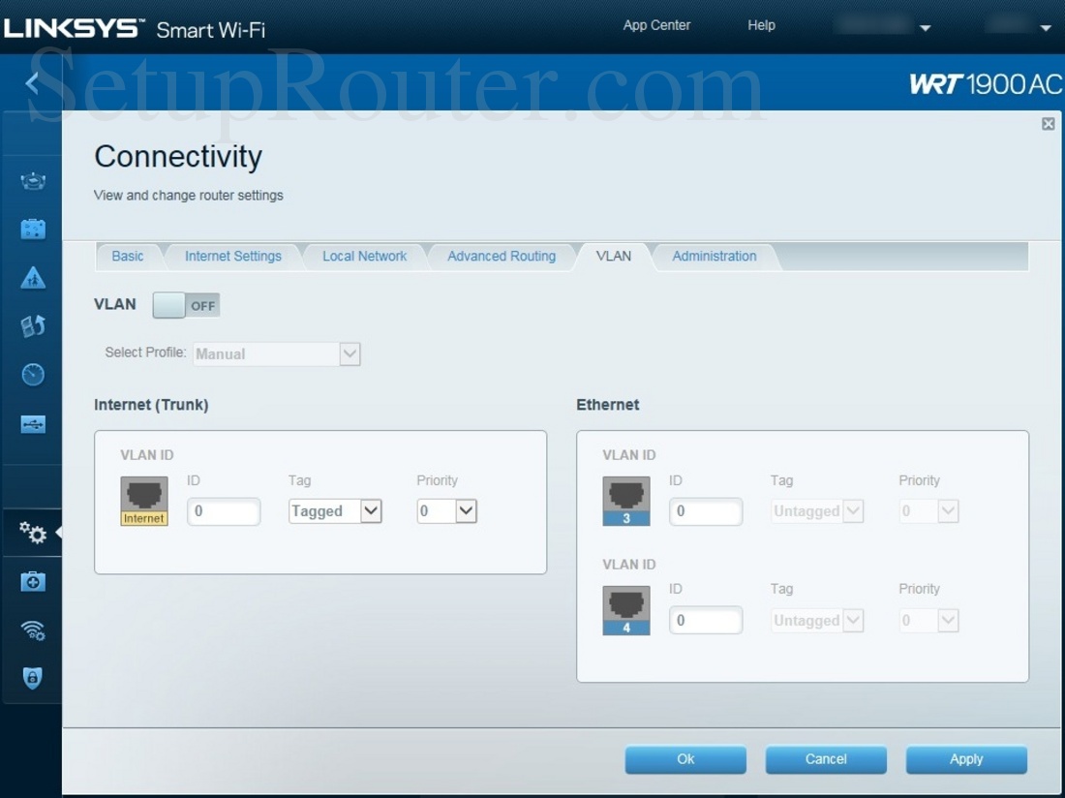Click the Ok button
1065x798 pixels.
pos(685,759)
